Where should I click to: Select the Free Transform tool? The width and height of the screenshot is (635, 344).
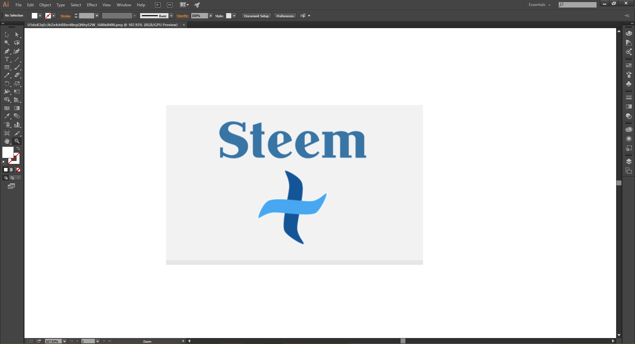[x=17, y=92]
